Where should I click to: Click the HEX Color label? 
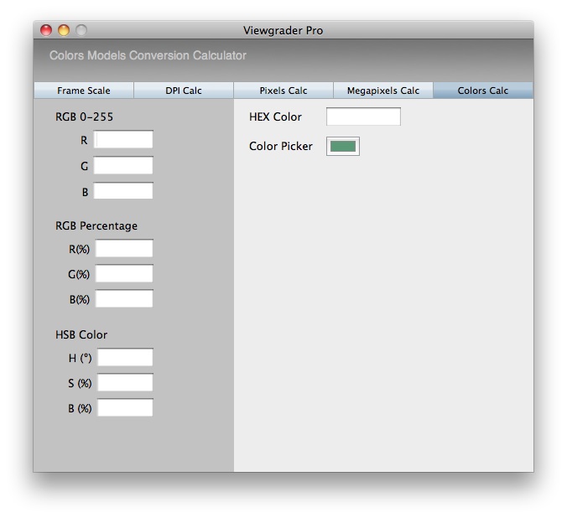tap(275, 117)
